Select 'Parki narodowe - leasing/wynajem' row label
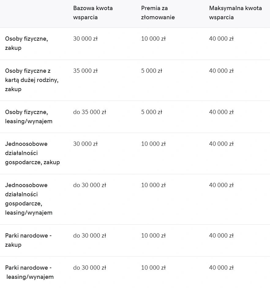This screenshot has width=270, height=288. 29,272
